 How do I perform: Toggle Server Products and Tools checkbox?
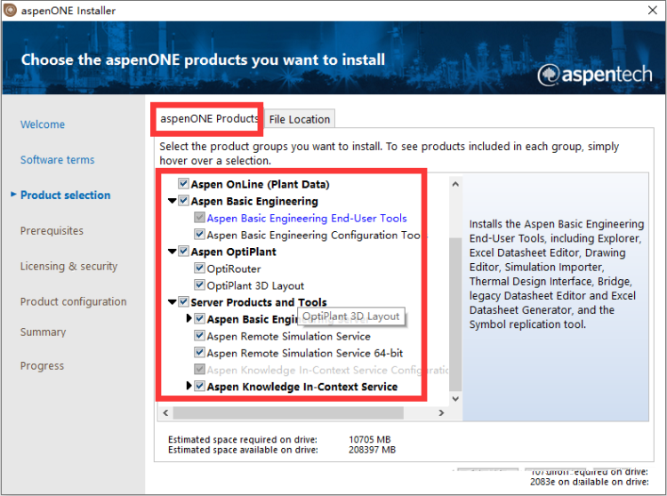click(183, 301)
